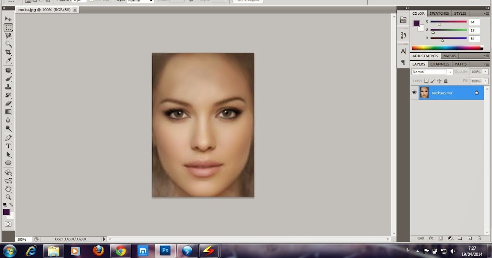Click the link layers button
Screen dimensions: 492x258
click(421, 238)
